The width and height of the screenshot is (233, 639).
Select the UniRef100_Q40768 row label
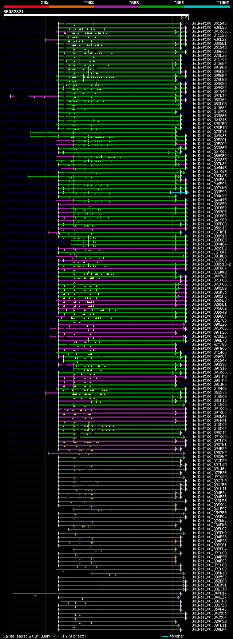click(x=209, y=276)
